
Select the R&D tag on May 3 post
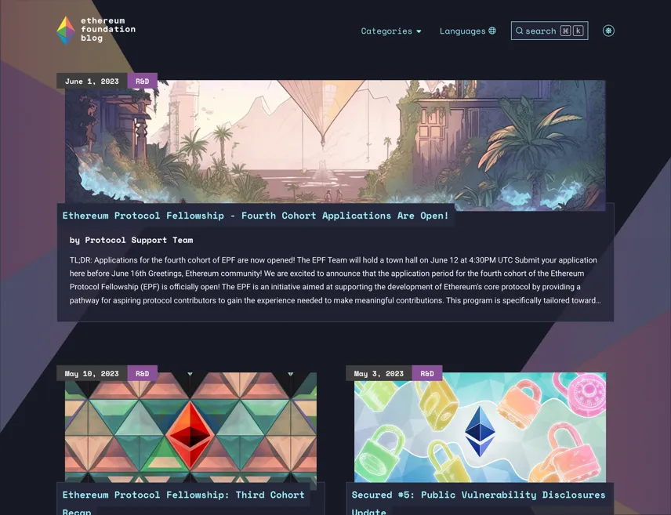(x=427, y=373)
